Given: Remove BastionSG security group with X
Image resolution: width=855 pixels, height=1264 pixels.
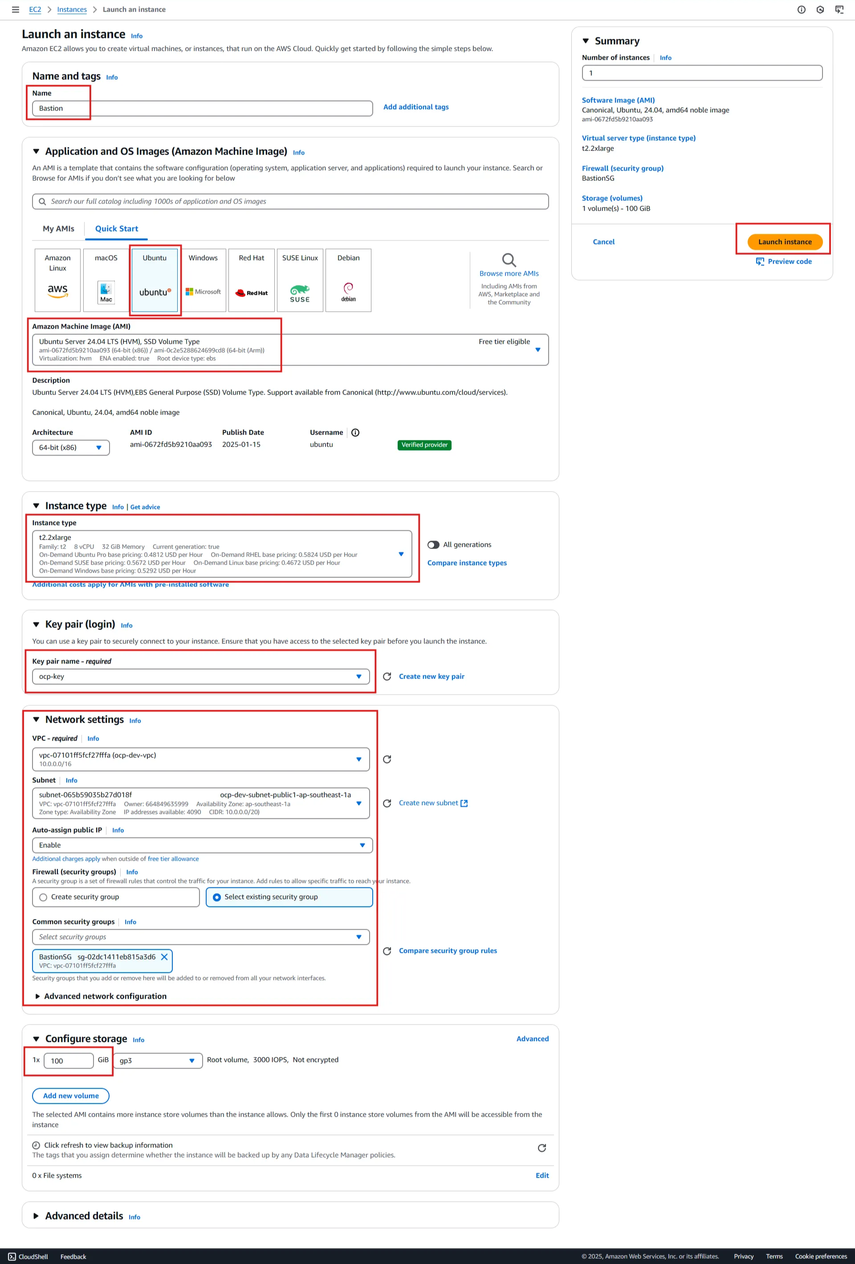Looking at the screenshot, I should coord(164,957).
